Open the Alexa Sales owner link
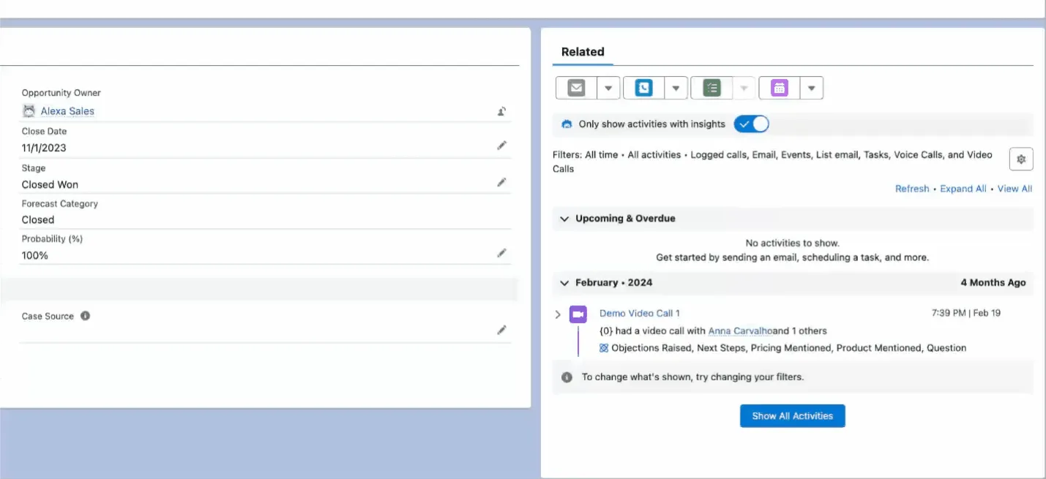 [x=67, y=111]
